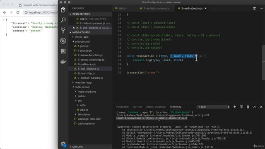This screenshot has height=149, width=265.
Task: Open the Search view in activity bar
Action: click(x=63, y=20)
